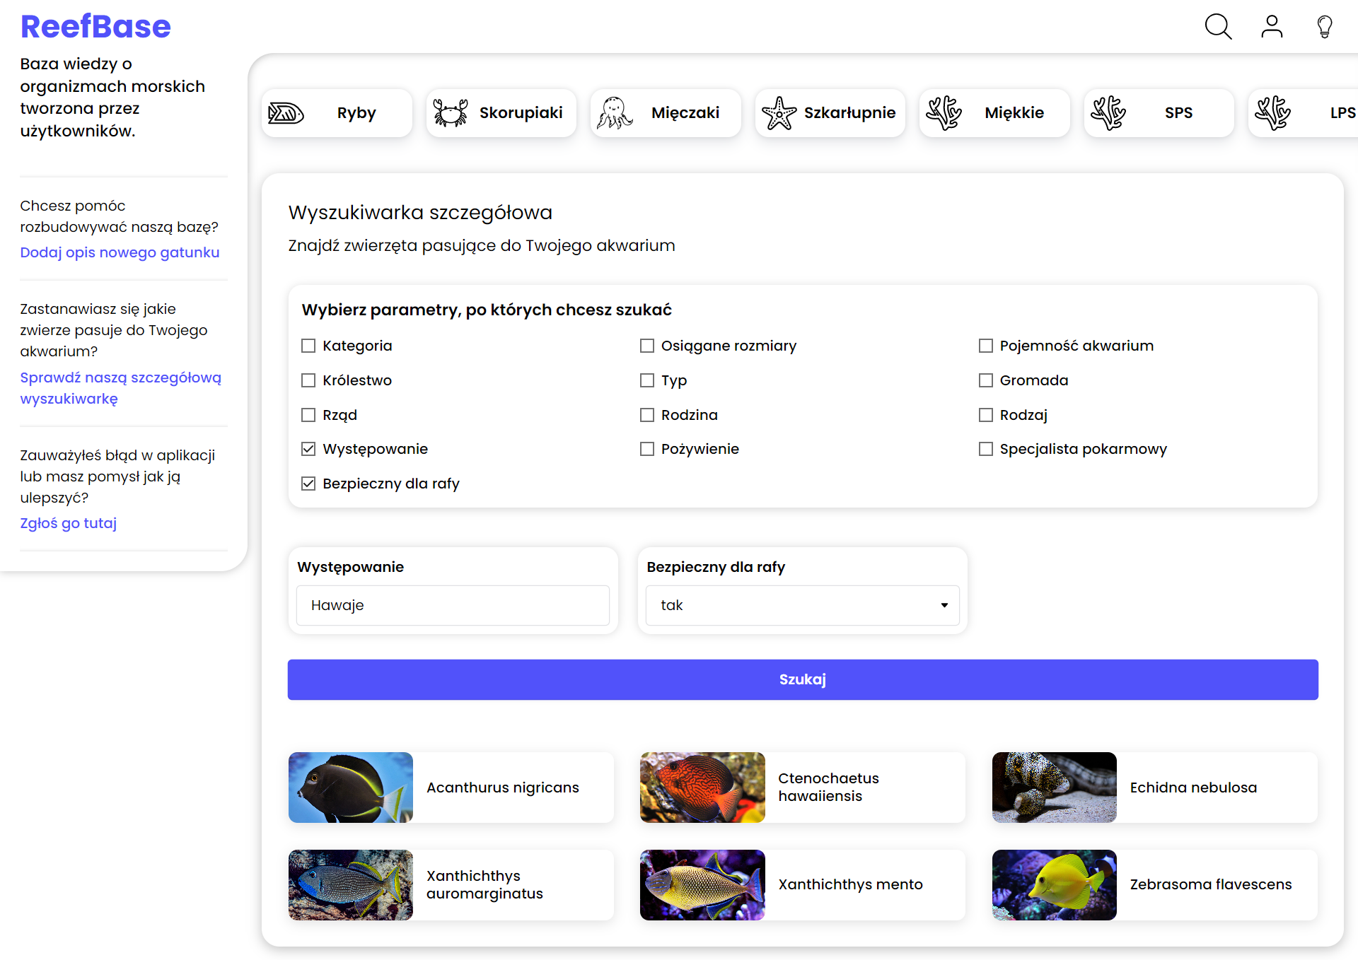1358x960 pixels.
Task: Click the Szukaj button
Action: pyautogui.click(x=802, y=679)
